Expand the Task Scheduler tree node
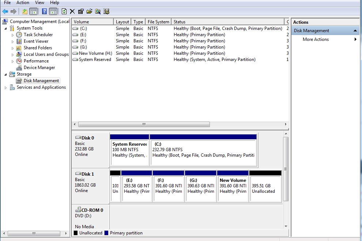This screenshot has height=241, width=362. tap(13, 35)
